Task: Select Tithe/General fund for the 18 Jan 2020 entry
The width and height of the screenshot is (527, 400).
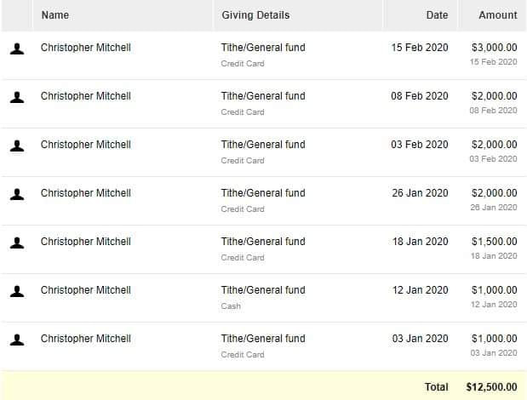Action: coord(263,242)
